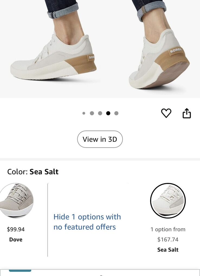The image size is (200, 276).
Task: Tap the "1 option from" text
Action: pos(168,229)
